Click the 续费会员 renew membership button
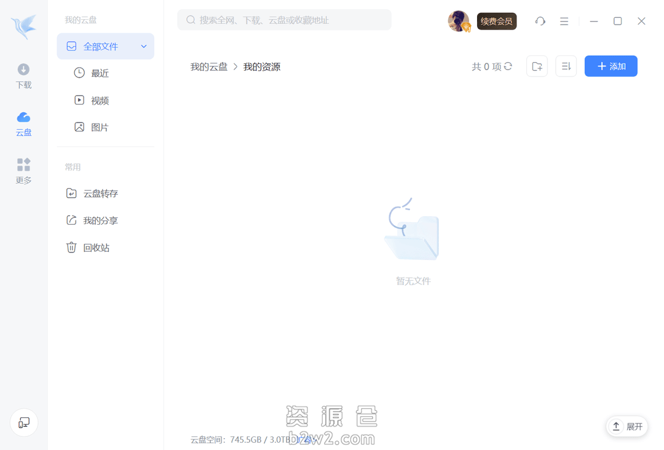Viewport: 664px width, 450px height. click(x=497, y=21)
